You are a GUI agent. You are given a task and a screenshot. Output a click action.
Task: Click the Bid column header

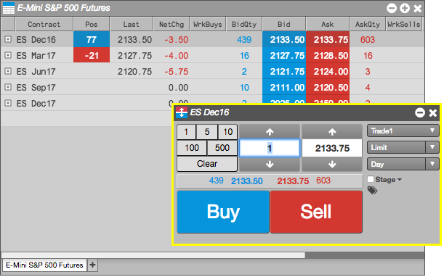click(284, 25)
